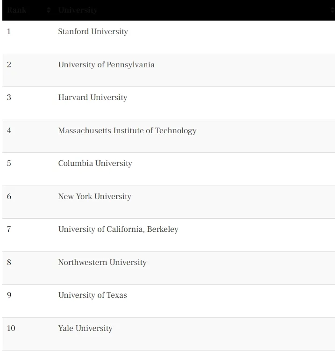Screen dimensions: 335x351
Task: Select Massachusetts Institute of Technology entry
Action: pyautogui.click(x=128, y=130)
